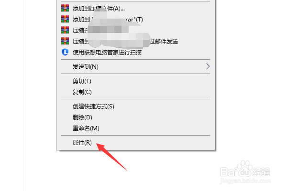287x191 pixels.
Task: Select 删除(D) to delete the item
Action: (135, 117)
